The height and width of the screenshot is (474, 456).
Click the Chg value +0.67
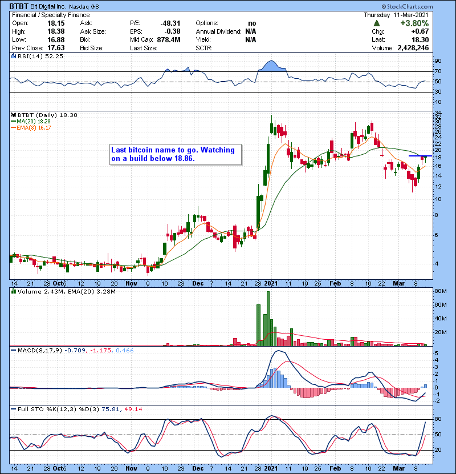click(420, 31)
